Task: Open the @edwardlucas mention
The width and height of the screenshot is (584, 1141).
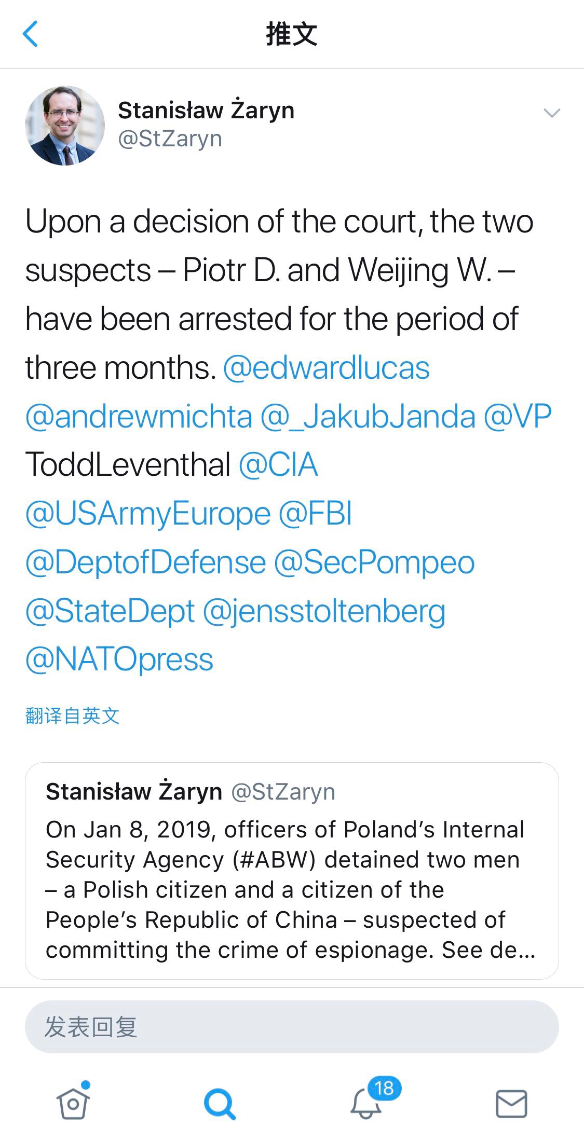Action: pyautogui.click(x=326, y=368)
